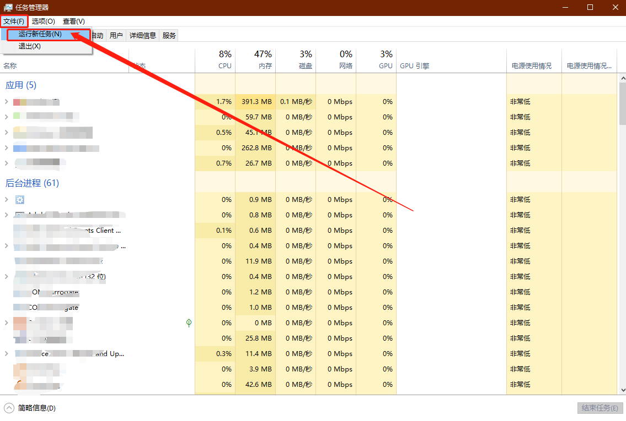Switch to the 服务 tab
Image resolution: width=626 pixels, height=421 pixels.
(169, 35)
